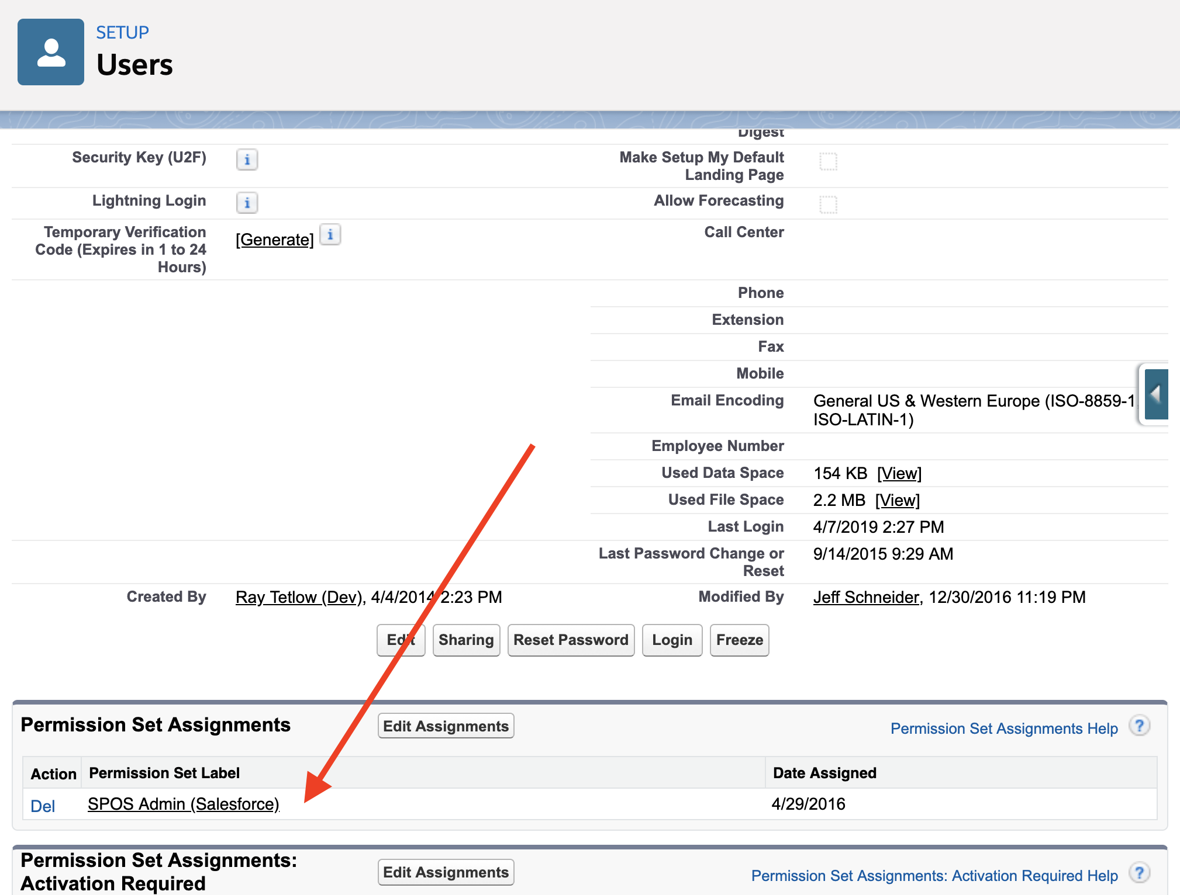
Task: Open SPOS Admin (Salesforce) permission set
Action: pyautogui.click(x=184, y=804)
